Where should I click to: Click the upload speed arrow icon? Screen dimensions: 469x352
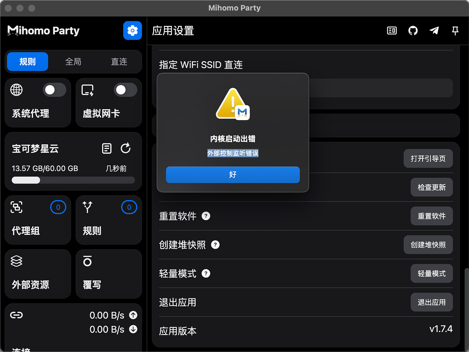pos(133,315)
